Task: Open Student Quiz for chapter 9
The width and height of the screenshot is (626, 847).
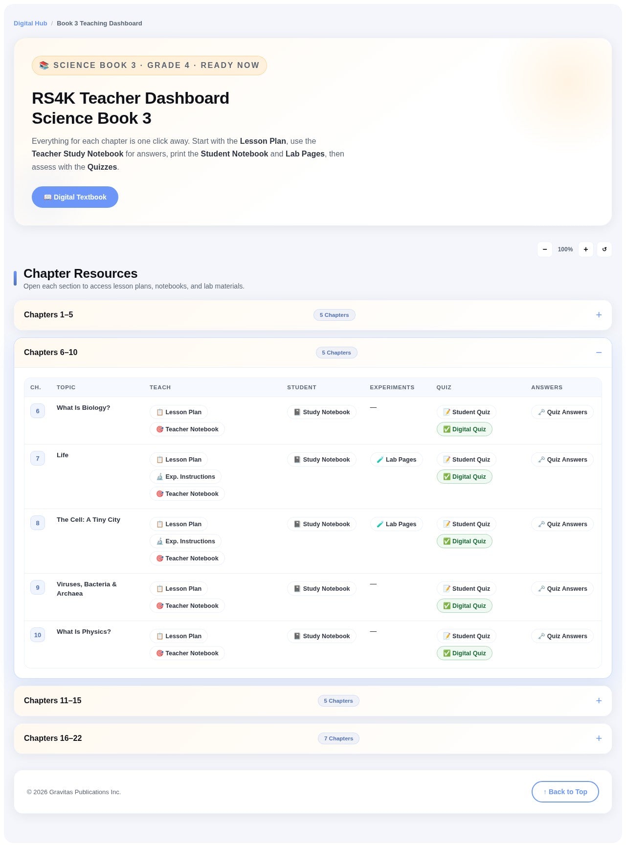Action: (x=467, y=589)
